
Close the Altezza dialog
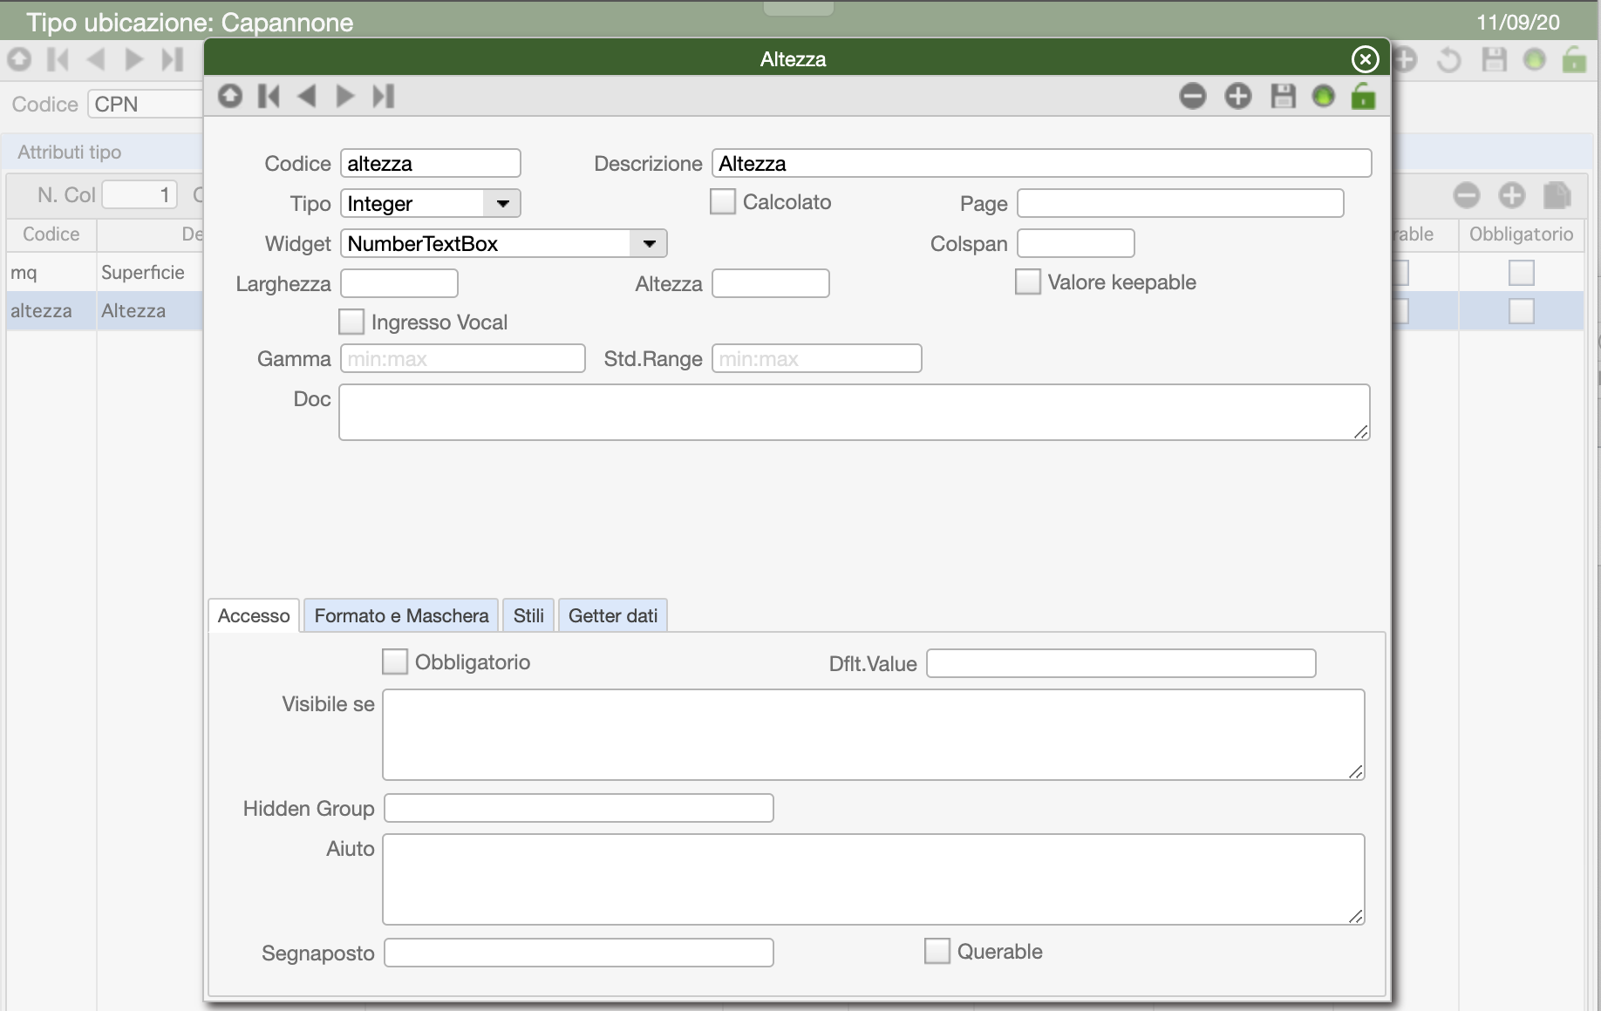1366,59
